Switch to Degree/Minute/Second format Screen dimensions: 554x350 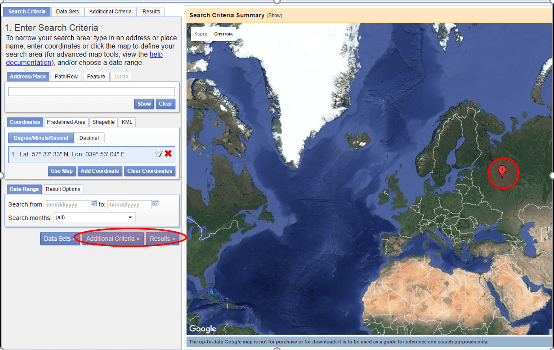pos(41,138)
